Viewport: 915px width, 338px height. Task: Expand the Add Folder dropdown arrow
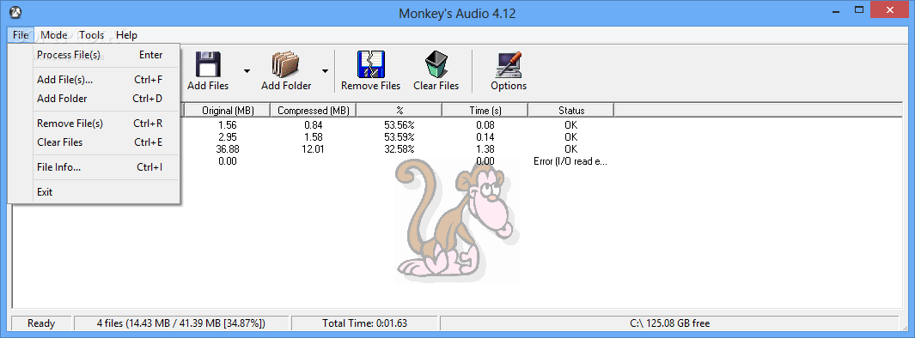[x=325, y=70]
